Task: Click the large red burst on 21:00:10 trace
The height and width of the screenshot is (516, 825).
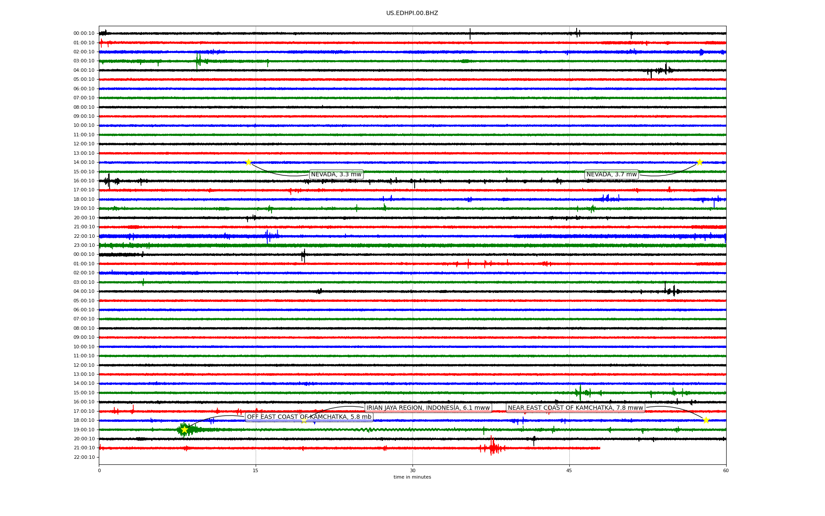Action: pyautogui.click(x=492, y=447)
